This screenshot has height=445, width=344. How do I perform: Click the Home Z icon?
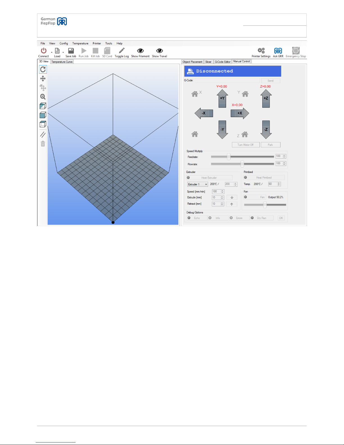245,134
